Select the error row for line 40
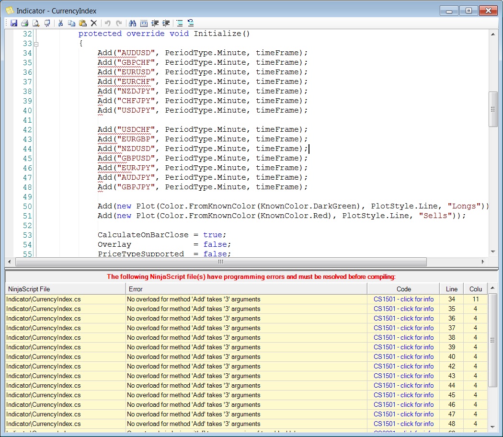 pyautogui.click(x=246, y=357)
